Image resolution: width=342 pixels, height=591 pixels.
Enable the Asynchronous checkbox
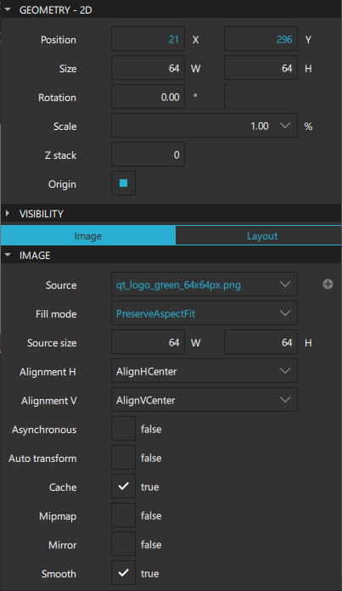123,429
